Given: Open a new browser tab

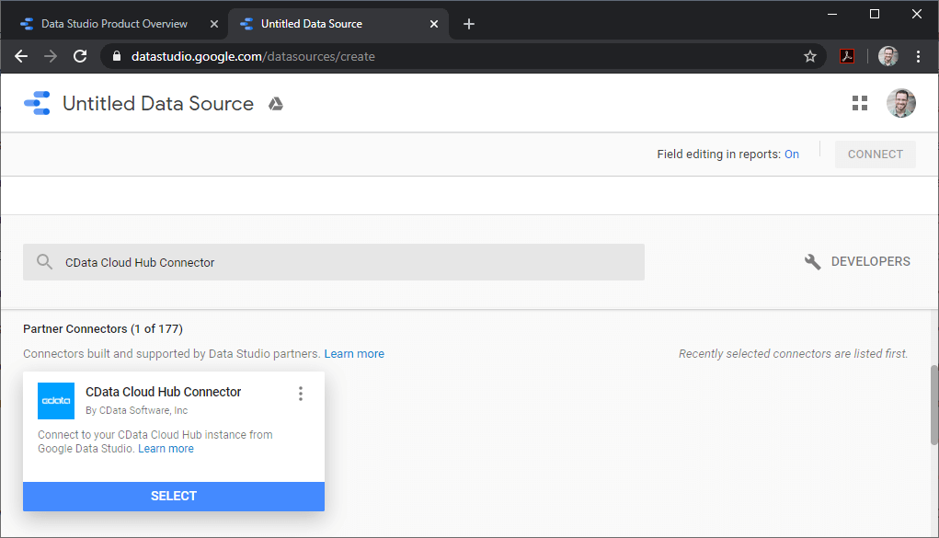Looking at the screenshot, I should pyautogui.click(x=469, y=24).
